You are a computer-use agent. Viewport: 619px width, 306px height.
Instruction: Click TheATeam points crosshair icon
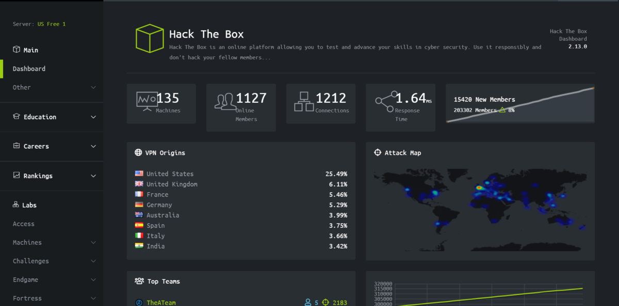tap(325, 303)
